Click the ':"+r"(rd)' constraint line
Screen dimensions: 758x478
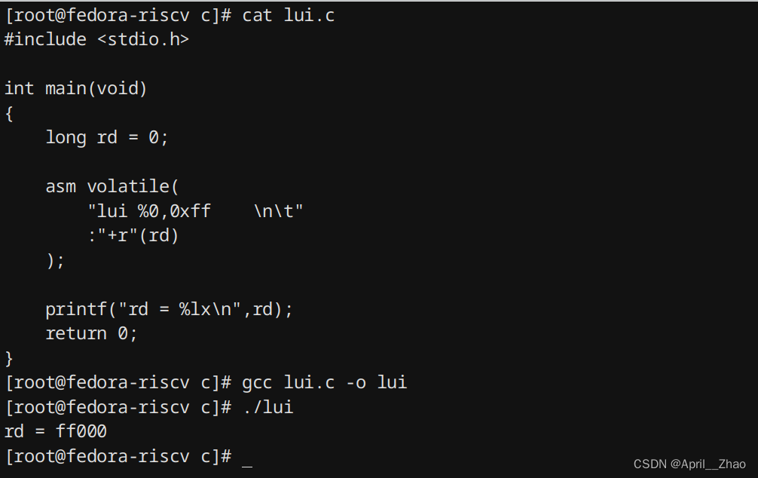coord(133,236)
